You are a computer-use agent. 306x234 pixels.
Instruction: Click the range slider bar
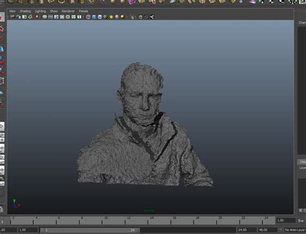click(x=90, y=230)
